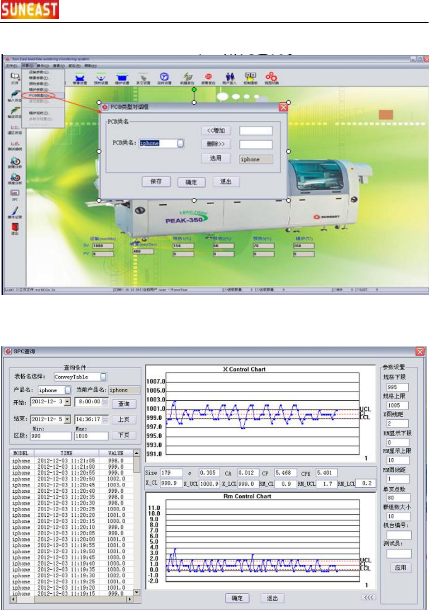Screen dimensions: 429x610
Task: Click the 单页点数 80 field
Action: 398,498
